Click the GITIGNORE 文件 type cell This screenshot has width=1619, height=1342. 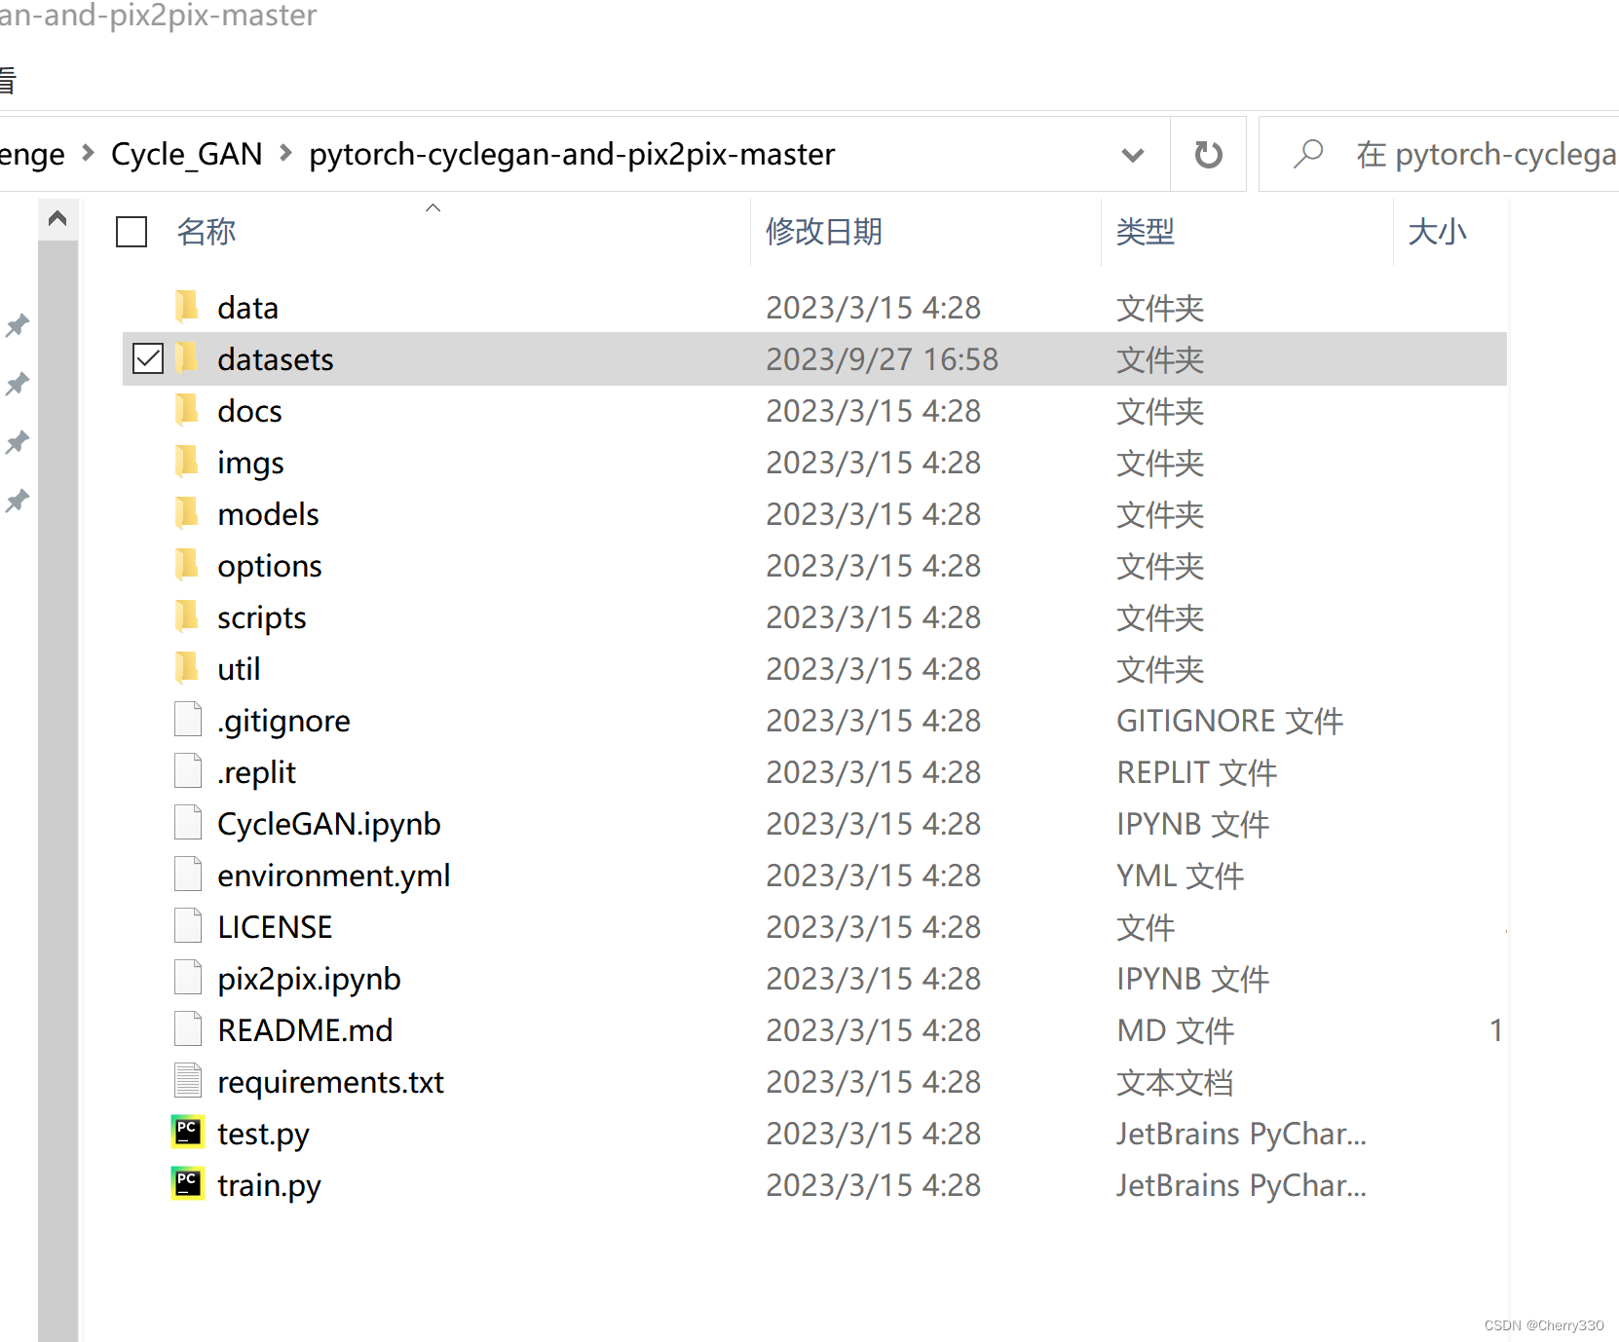click(1229, 721)
